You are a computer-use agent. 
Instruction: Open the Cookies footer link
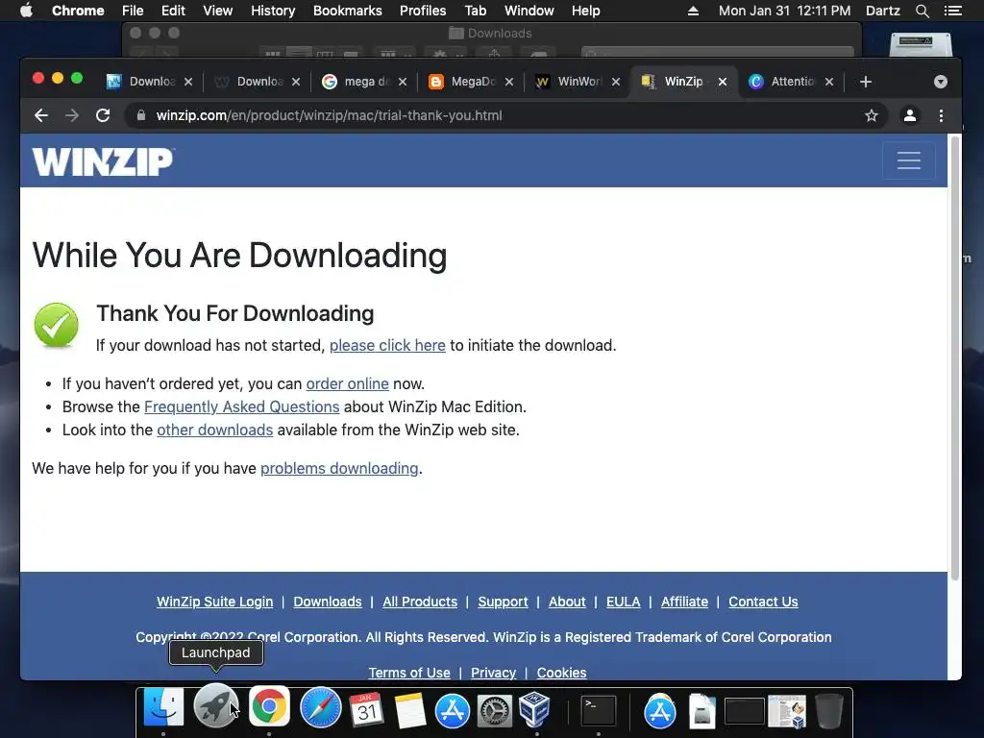point(561,672)
